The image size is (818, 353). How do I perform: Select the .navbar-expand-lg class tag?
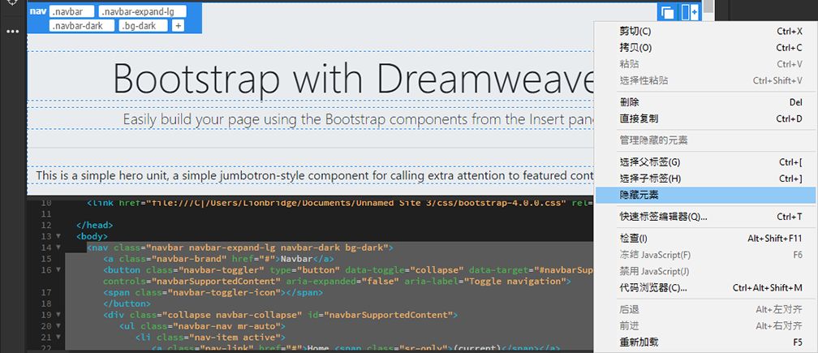[x=143, y=11]
